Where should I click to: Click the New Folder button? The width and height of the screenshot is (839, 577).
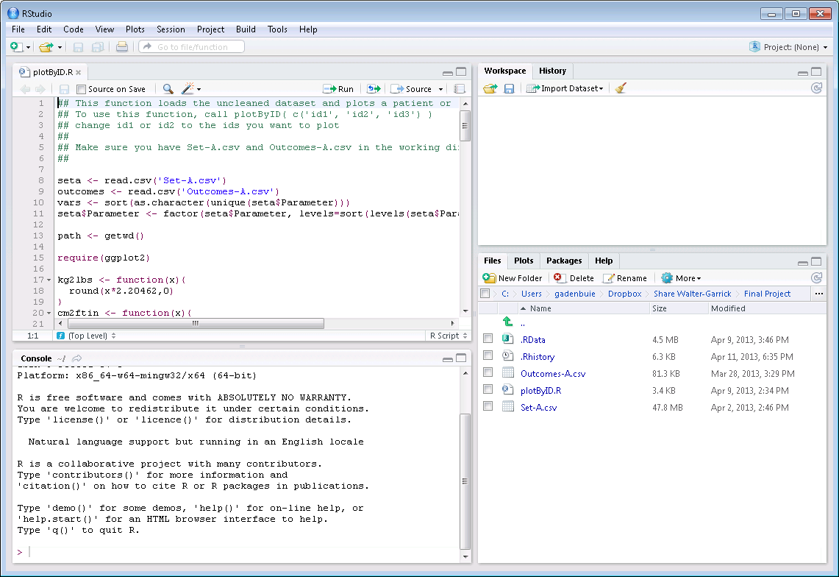512,278
